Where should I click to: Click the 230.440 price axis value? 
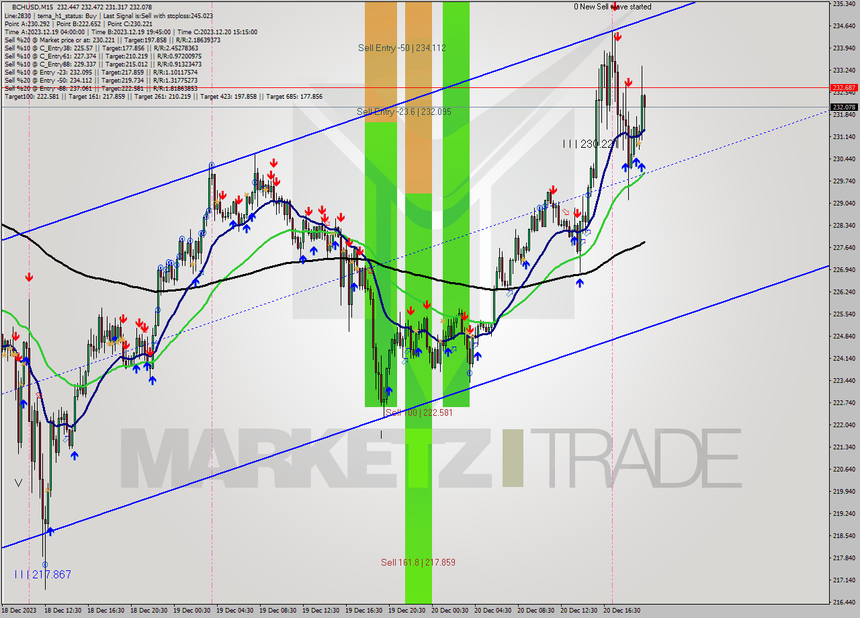click(844, 159)
